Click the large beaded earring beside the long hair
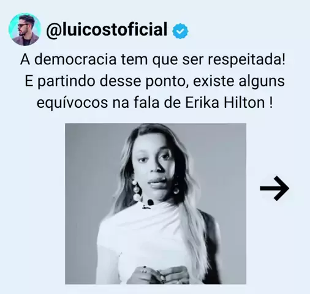The width and height of the screenshot is (310, 294). 135,190
